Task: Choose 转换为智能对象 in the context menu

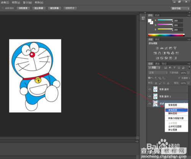Action: pyautogui.click(x=176, y=118)
